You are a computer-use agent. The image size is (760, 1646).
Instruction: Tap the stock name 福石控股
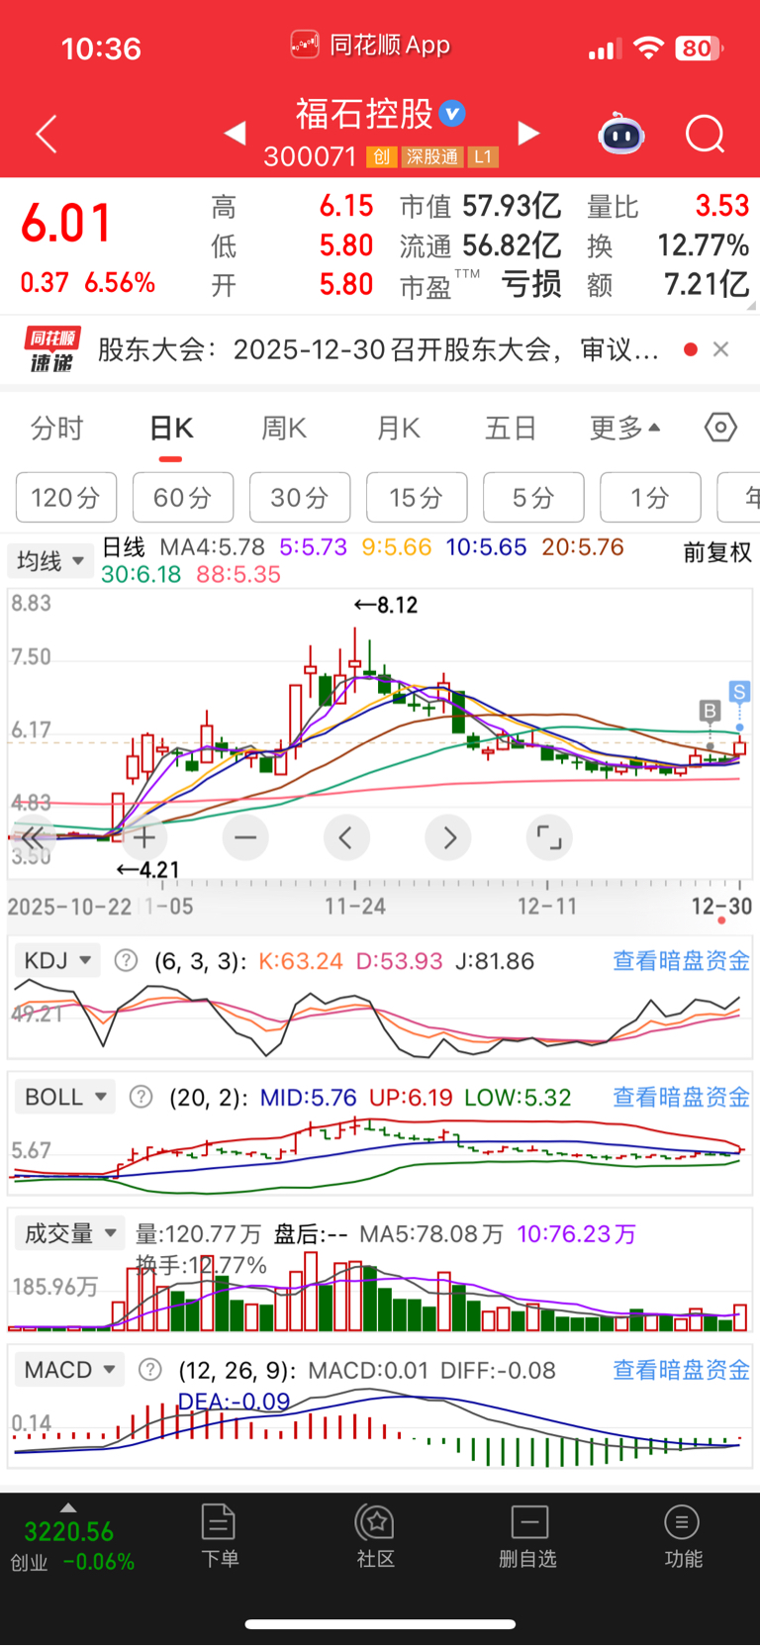point(364,114)
